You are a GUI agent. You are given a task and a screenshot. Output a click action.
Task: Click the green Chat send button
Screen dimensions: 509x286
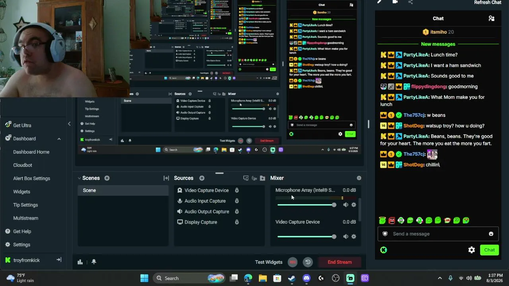(x=490, y=250)
